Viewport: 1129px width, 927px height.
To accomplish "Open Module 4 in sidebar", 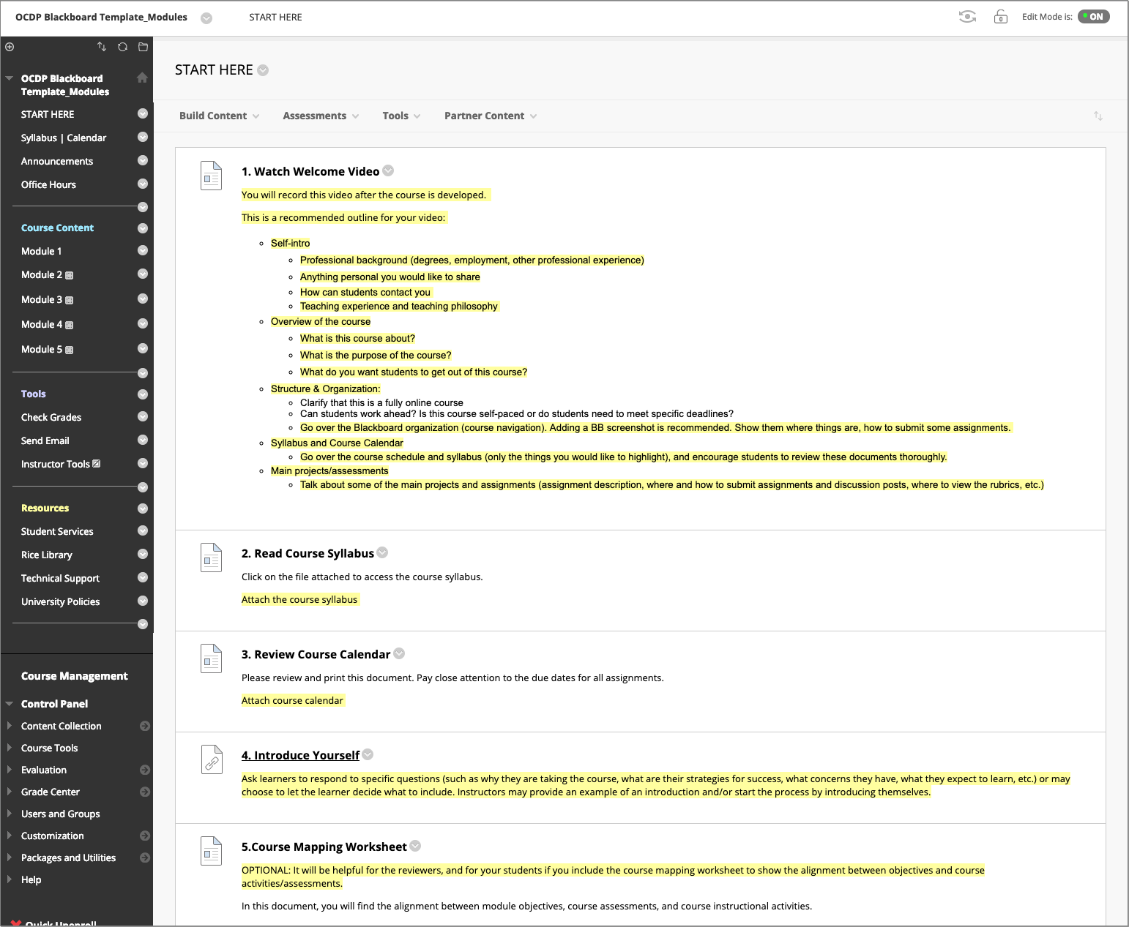I will click(42, 324).
